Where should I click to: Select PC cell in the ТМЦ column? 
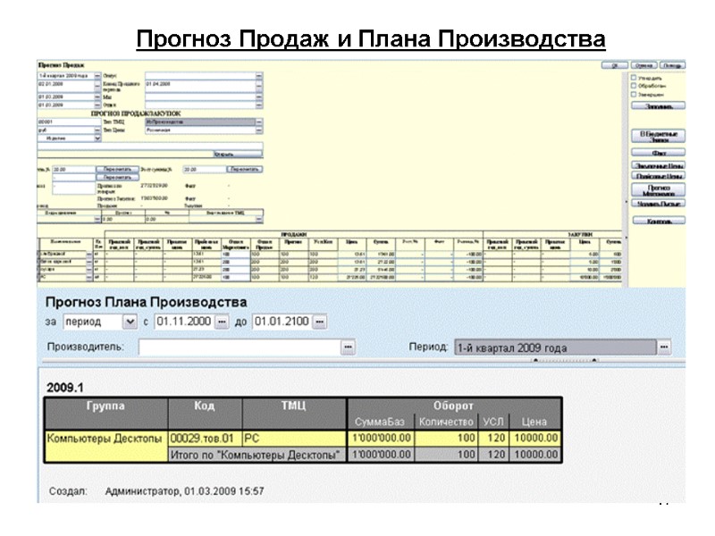(294, 439)
